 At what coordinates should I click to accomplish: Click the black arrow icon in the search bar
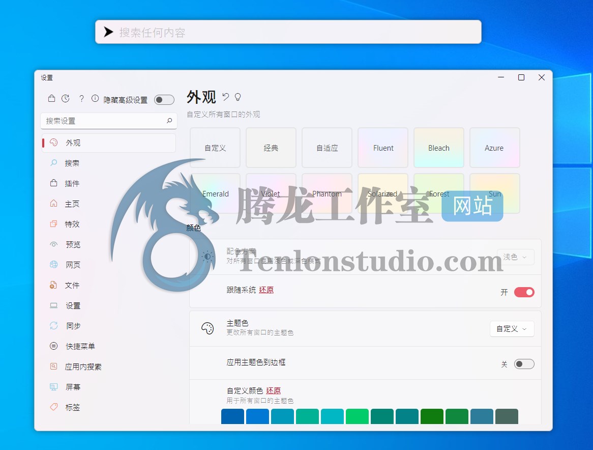coord(108,32)
